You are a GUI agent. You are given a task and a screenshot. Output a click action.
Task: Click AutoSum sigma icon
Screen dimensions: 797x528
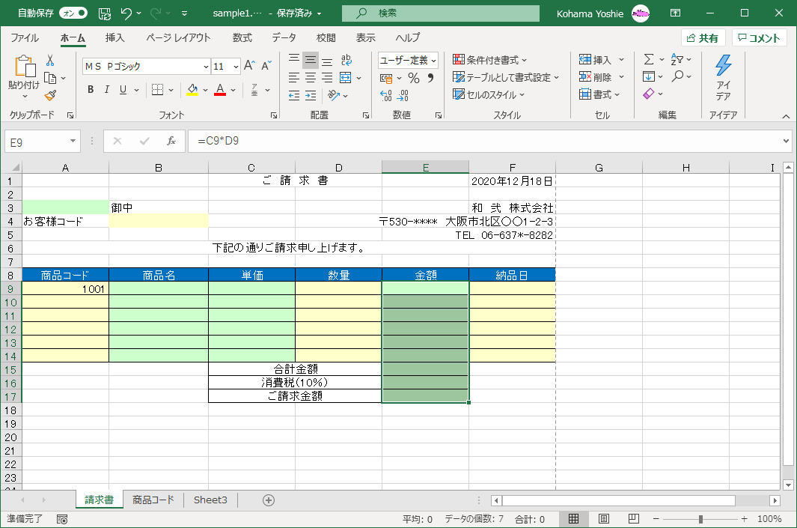649,59
